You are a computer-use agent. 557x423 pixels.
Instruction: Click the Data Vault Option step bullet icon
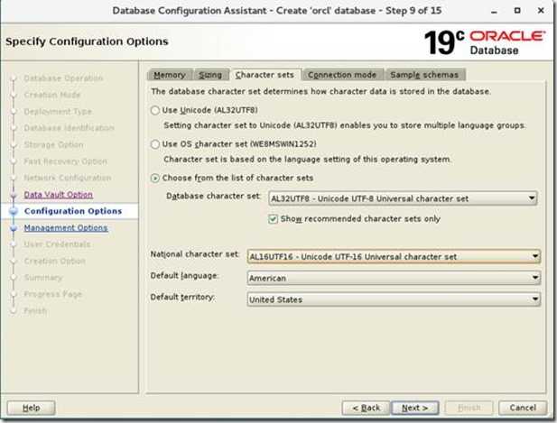14,195
